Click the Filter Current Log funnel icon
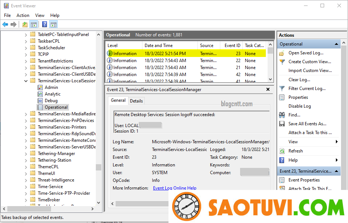 coord(282,89)
